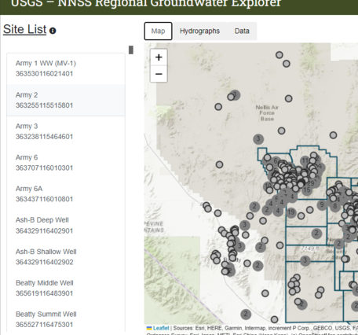The width and height of the screenshot is (358, 335).
Task: Select Army 2 site in list
Action: click(66, 100)
